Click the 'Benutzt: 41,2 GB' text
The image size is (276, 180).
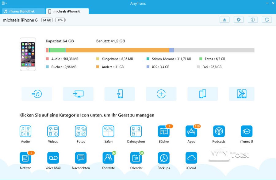110,41
